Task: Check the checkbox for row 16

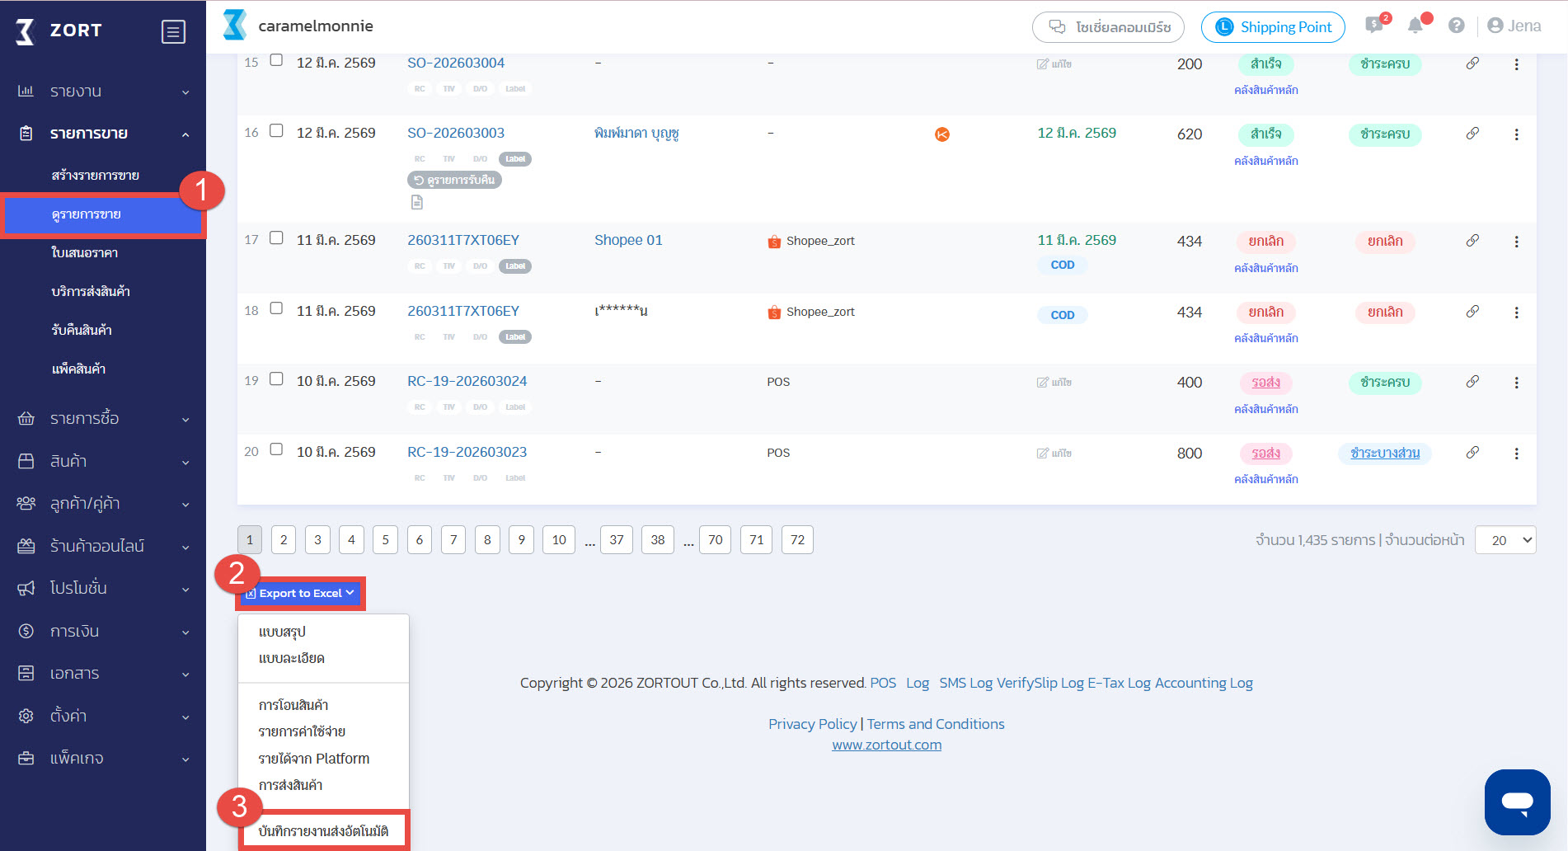Action: click(x=277, y=131)
